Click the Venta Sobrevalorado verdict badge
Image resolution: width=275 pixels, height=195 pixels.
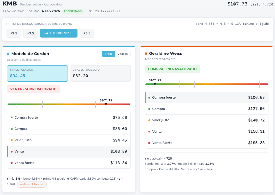pos(33,89)
